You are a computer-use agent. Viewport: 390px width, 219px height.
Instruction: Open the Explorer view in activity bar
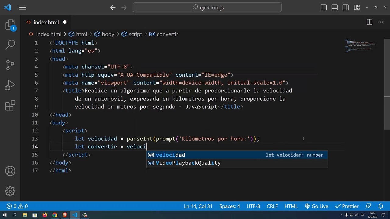10,25
